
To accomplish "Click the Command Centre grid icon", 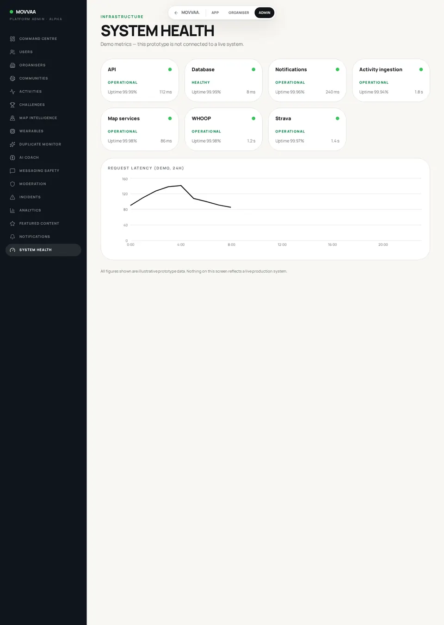I will pyautogui.click(x=12, y=39).
